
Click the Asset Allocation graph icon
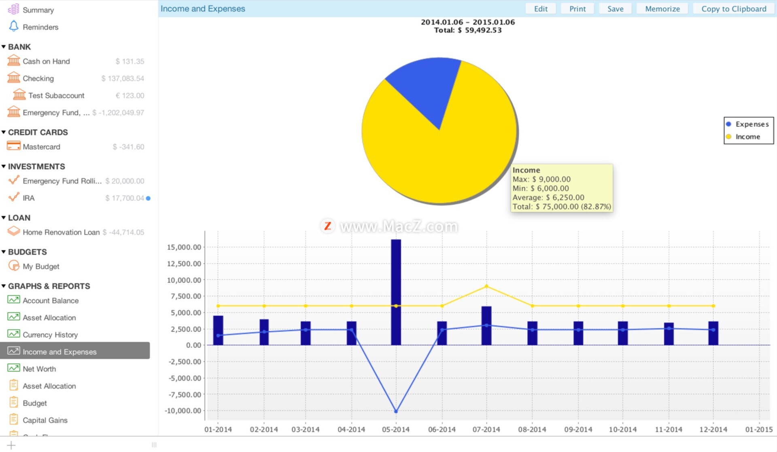click(14, 317)
